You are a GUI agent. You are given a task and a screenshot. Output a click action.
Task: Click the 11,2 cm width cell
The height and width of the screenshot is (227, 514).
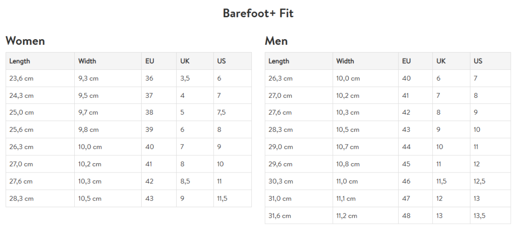pos(346,216)
